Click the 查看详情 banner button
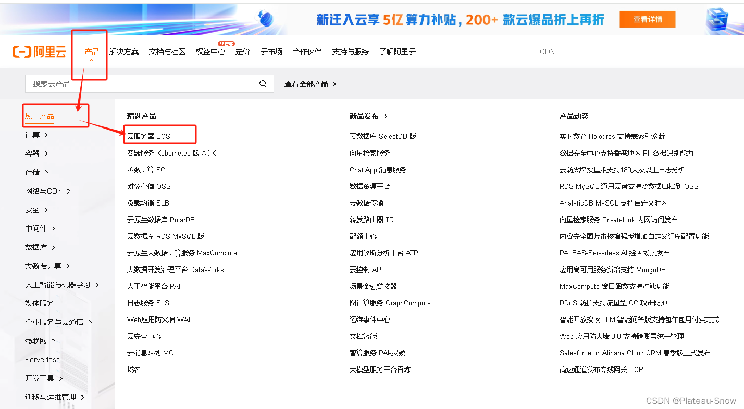This screenshot has width=744, height=409. [x=648, y=19]
